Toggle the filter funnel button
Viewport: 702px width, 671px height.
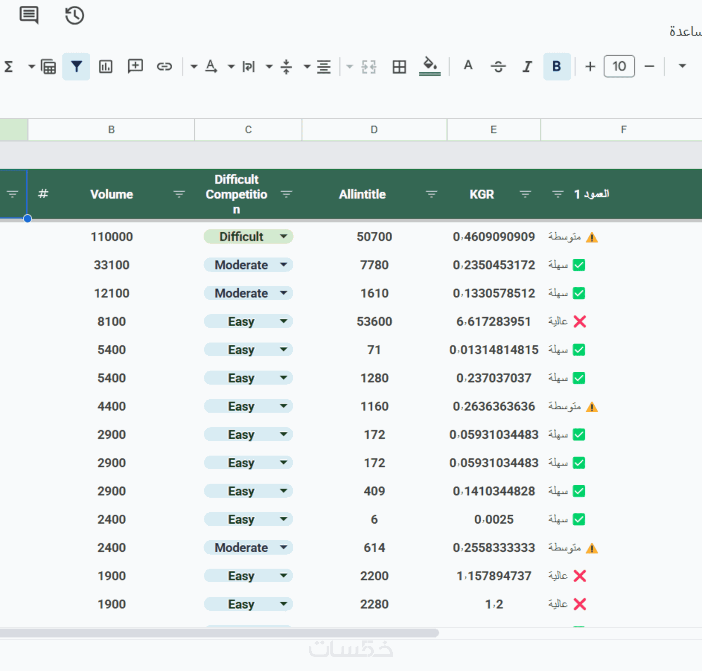click(76, 66)
